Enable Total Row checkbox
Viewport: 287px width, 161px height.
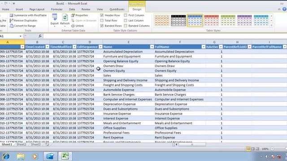(102, 21)
